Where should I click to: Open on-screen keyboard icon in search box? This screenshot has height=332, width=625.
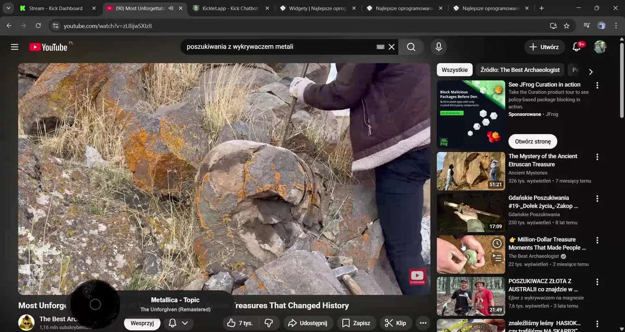381,47
